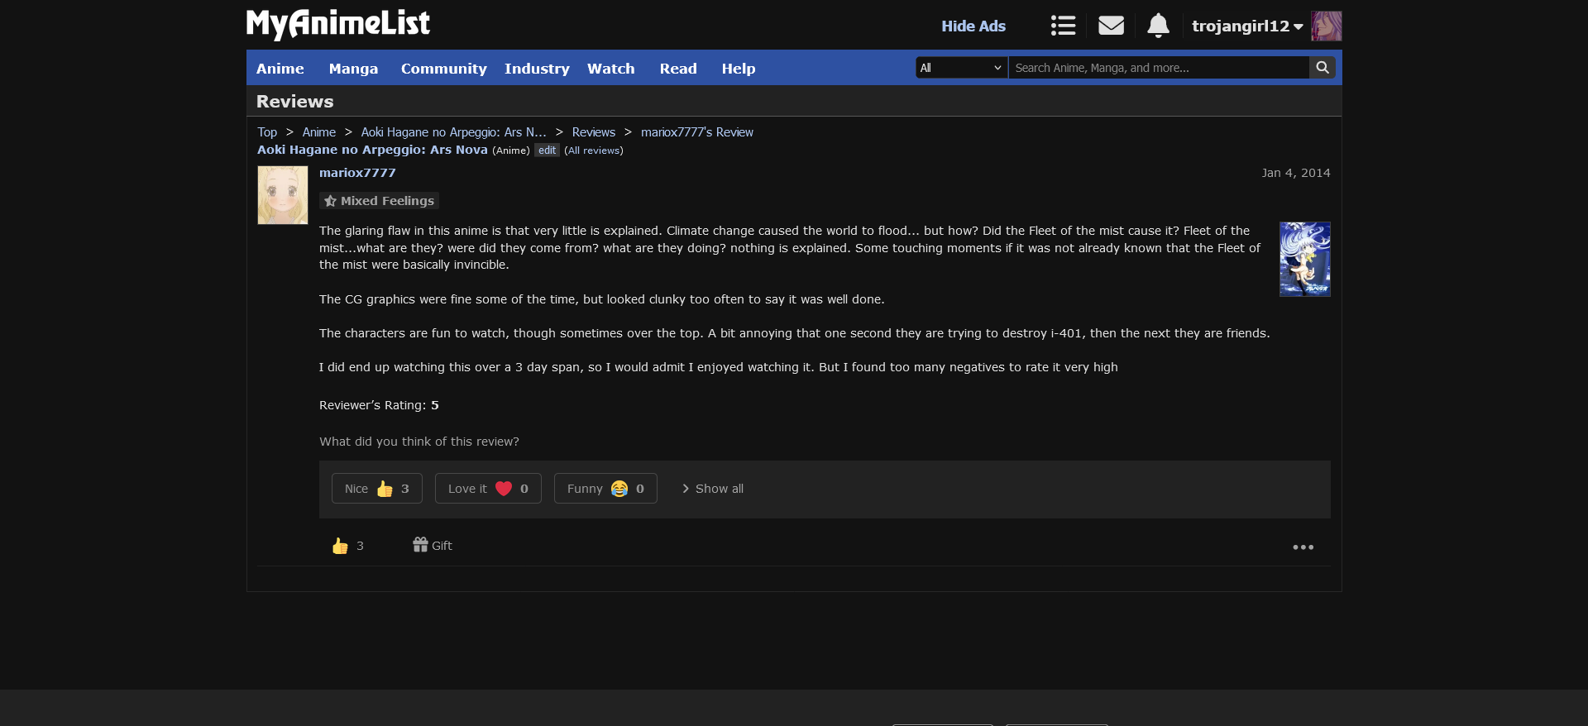1588x726 pixels.
Task: Open the anime cover thumbnail
Action: 1305,259
